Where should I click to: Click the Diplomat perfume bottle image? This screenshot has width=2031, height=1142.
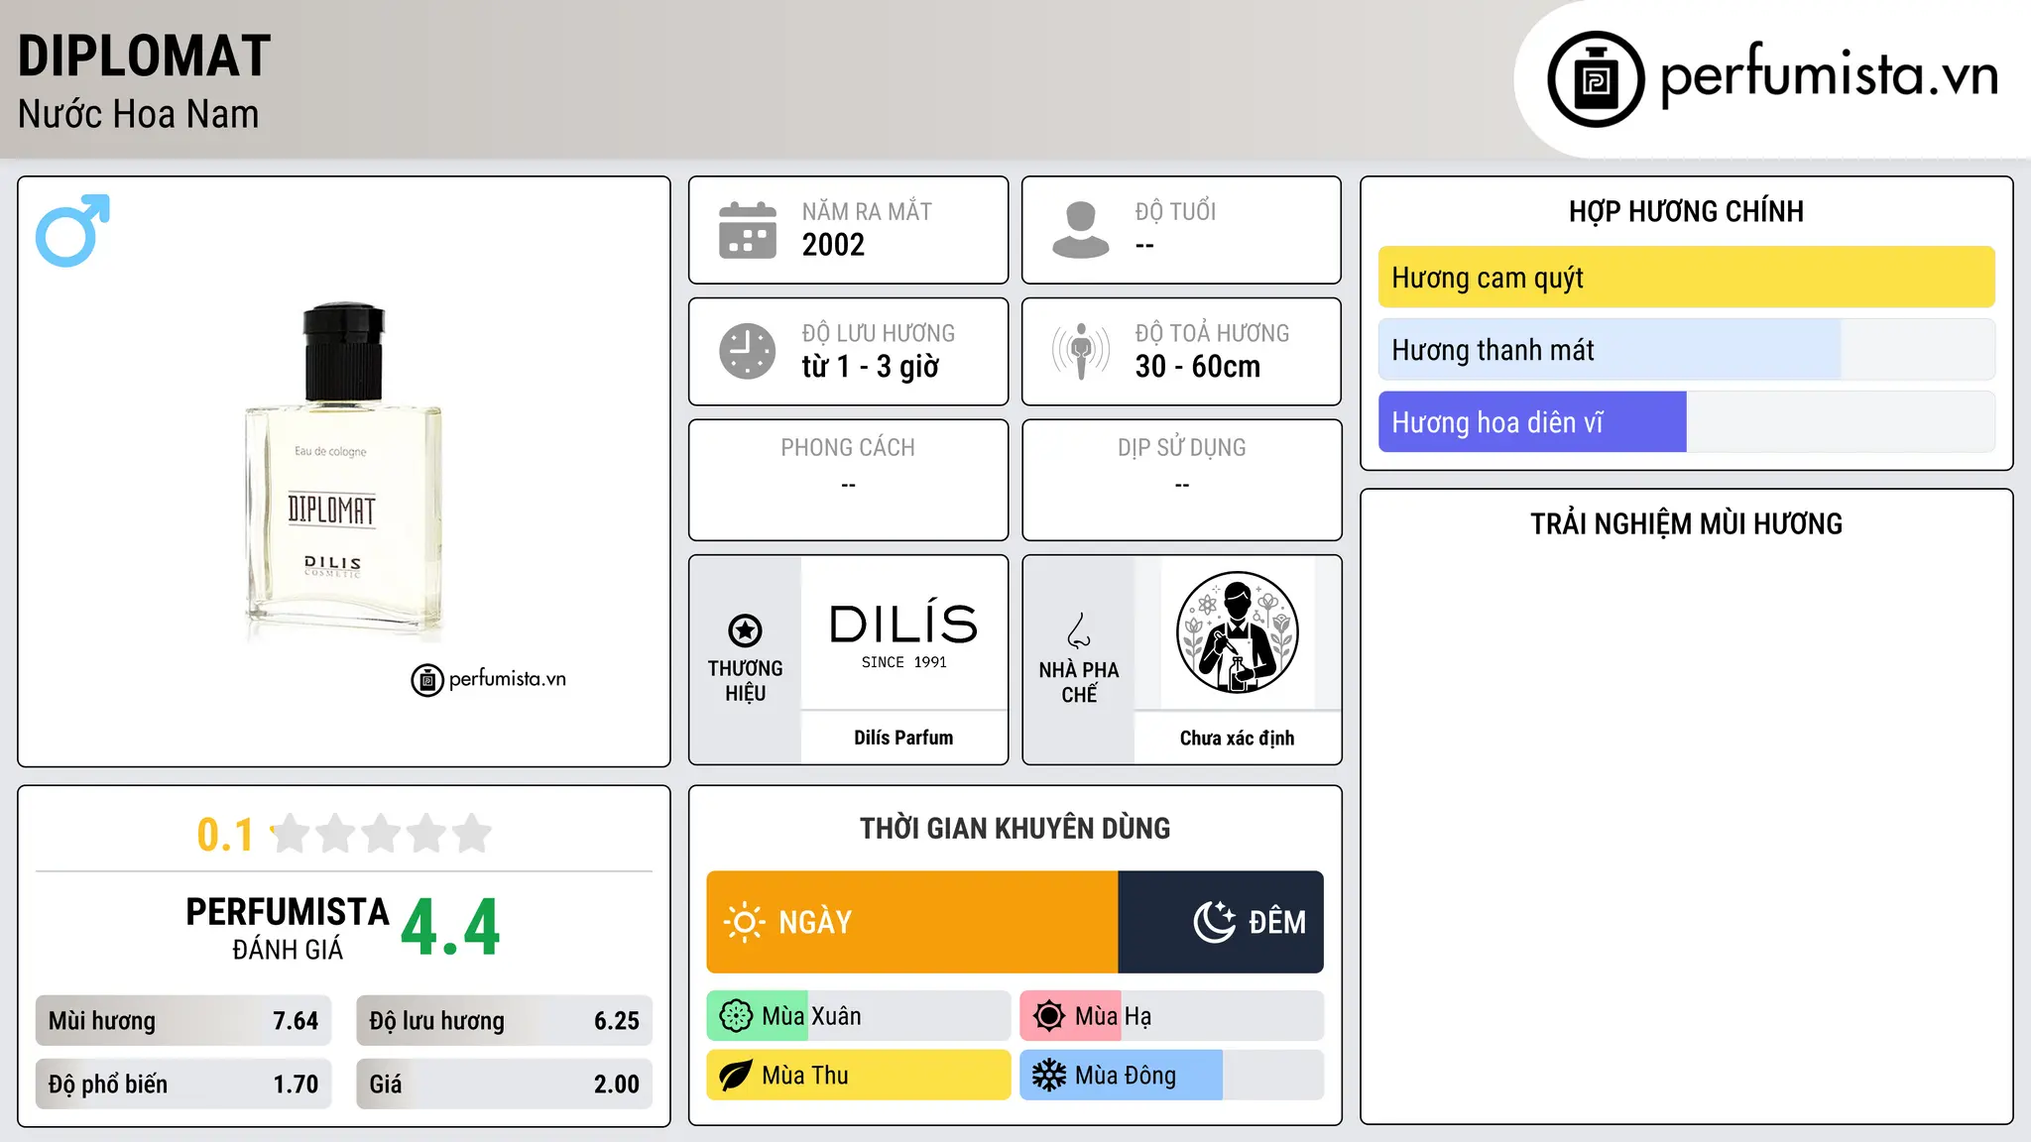click(344, 473)
